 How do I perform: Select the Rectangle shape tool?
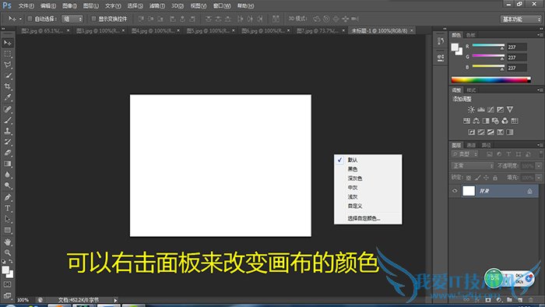(x=8, y=230)
